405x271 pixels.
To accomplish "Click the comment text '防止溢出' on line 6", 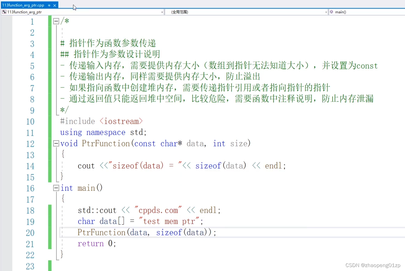I will pos(243,77).
